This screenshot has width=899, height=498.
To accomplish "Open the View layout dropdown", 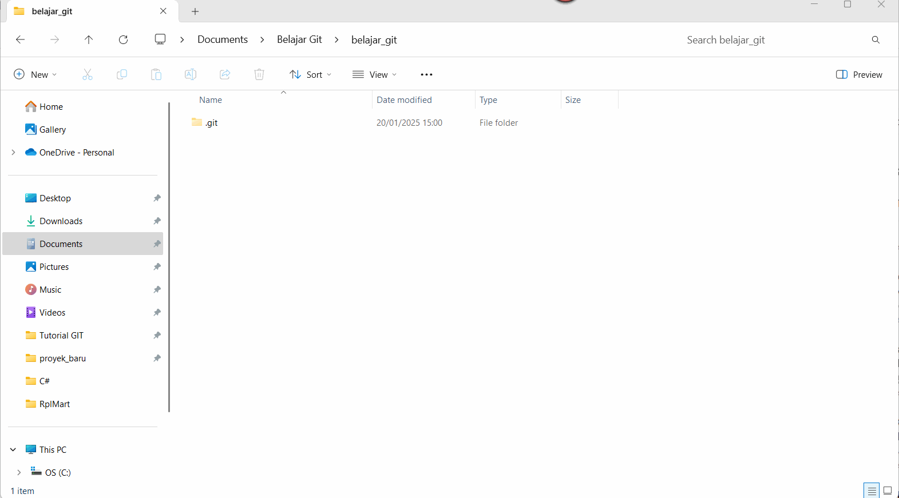I will click(375, 74).
